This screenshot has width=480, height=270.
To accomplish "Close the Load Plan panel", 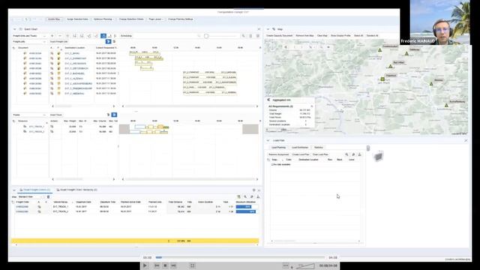I will coord(466,140).
